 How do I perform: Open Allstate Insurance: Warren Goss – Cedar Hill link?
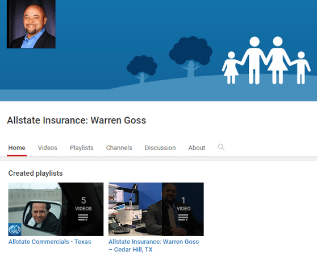[153, 246]
